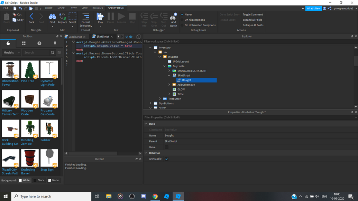The height and width of the screenshot is (201, 358).
Task: Click the Back navigation arrow
Action: 31,17
